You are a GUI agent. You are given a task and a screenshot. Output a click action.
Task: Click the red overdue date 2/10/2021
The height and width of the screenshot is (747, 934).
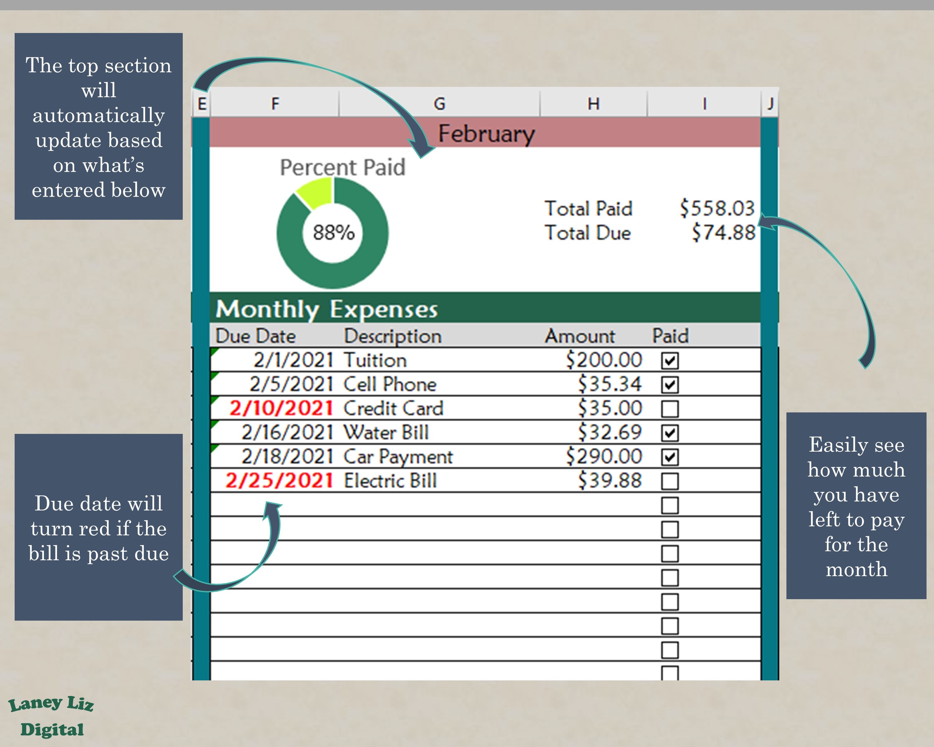tap(281, 407)
